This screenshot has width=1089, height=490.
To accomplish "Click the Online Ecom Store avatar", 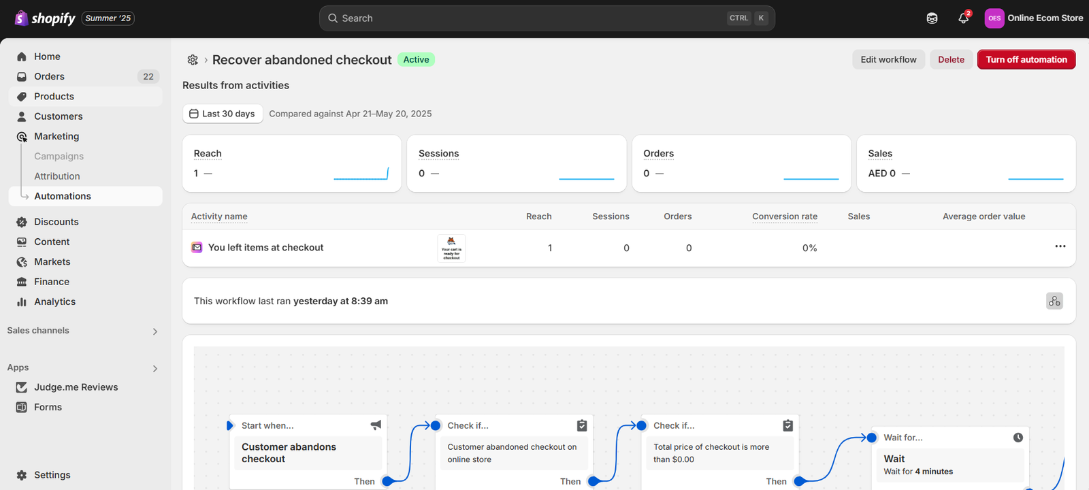I will (994, 18).
